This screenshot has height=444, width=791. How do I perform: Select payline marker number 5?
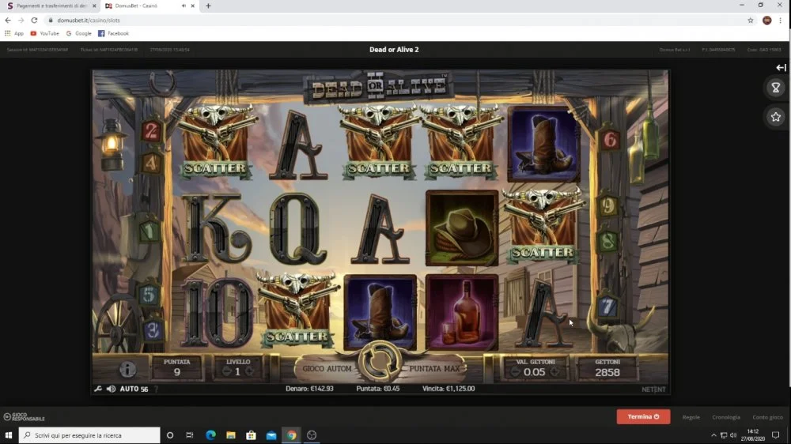coord(149,295)
